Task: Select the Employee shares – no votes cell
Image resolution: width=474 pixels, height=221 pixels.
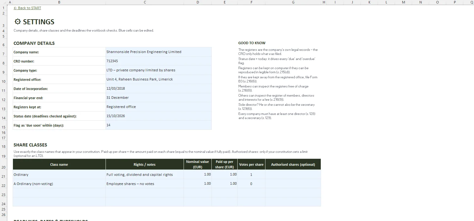Action: pyautogui.click(x=145, y=184)
